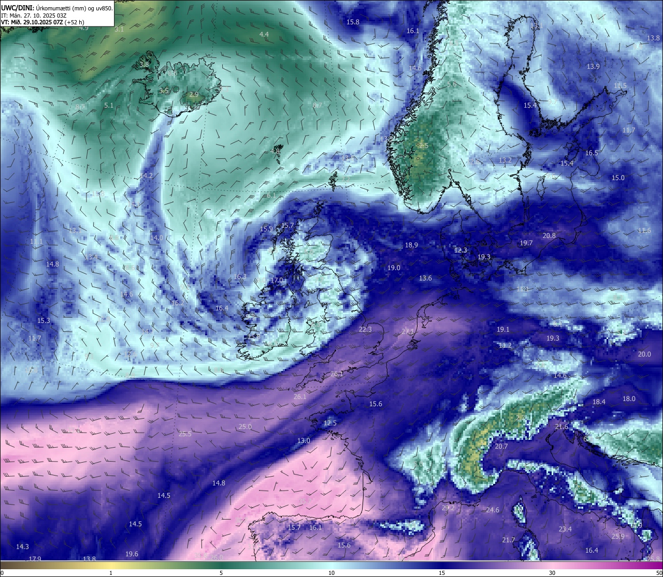Click the 22.3 value over the English Channel coast
The image size is (663, 577).
click(x=365, y=329)
